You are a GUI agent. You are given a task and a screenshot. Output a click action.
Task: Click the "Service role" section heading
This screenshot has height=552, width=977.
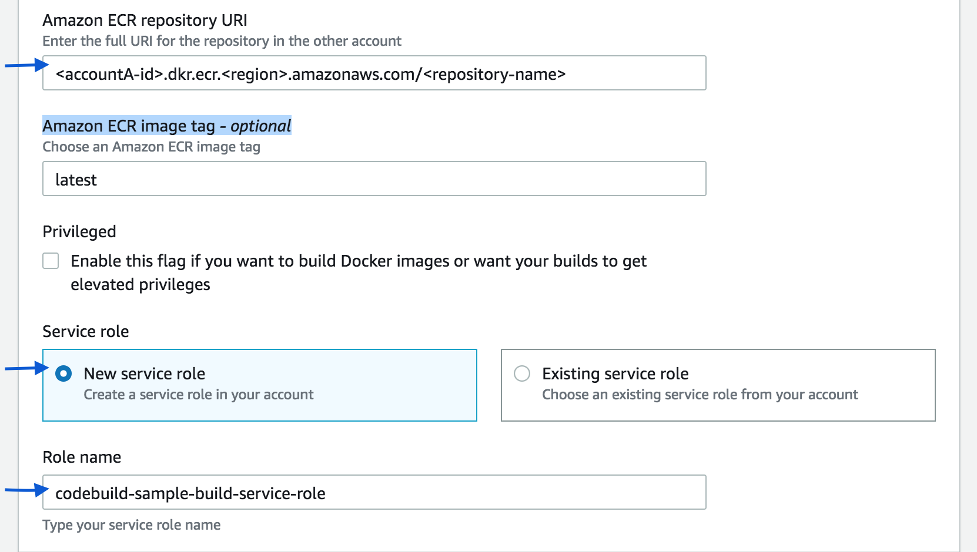[x=86, y=332]
